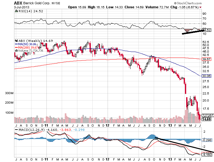Click the MA(50) 30.06 legend label
This screenshot has width=214, height=162.
[27, 44]
